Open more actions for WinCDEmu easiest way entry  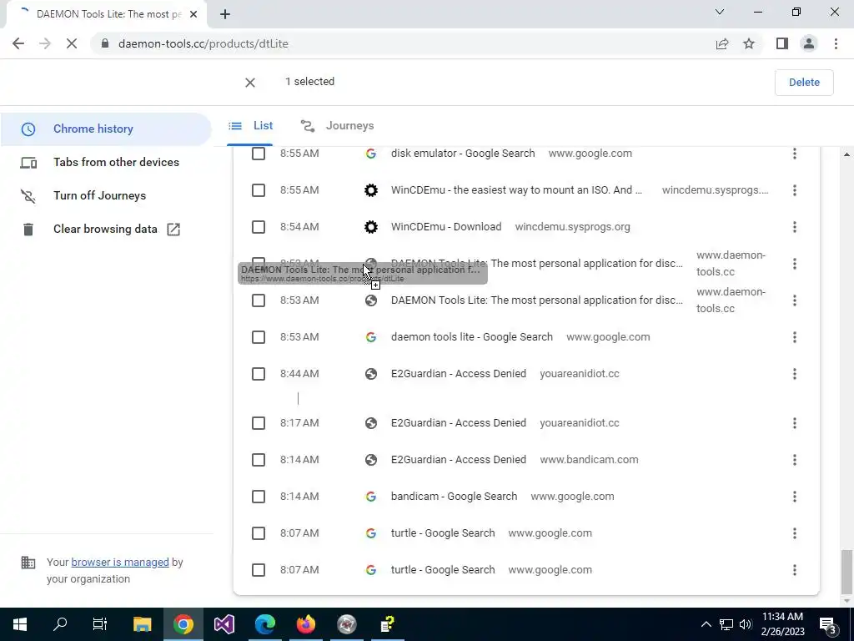point(795,190)
